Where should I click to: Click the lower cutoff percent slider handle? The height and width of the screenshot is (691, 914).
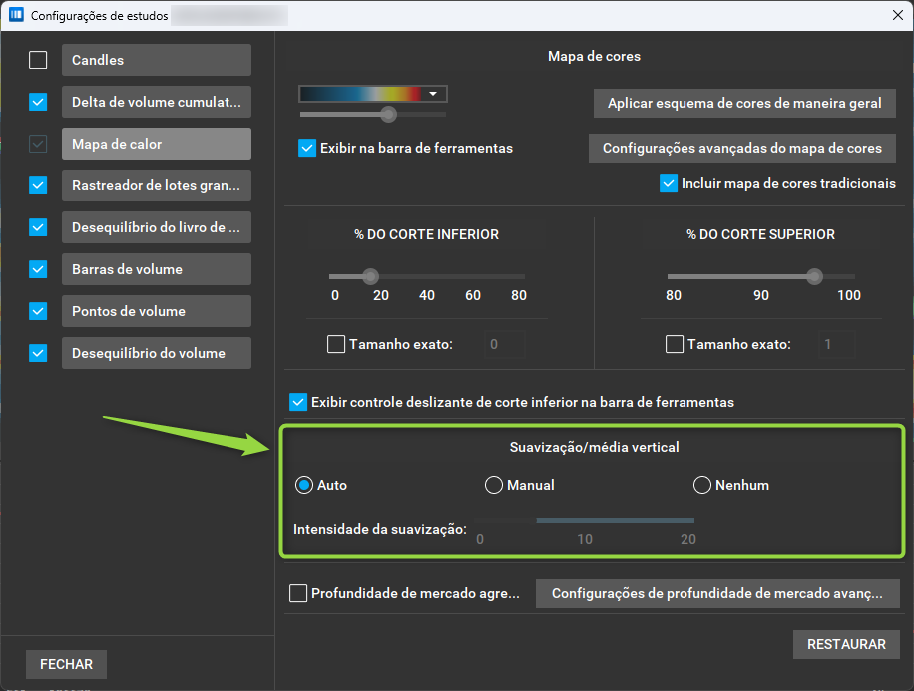tap(371, 276)
